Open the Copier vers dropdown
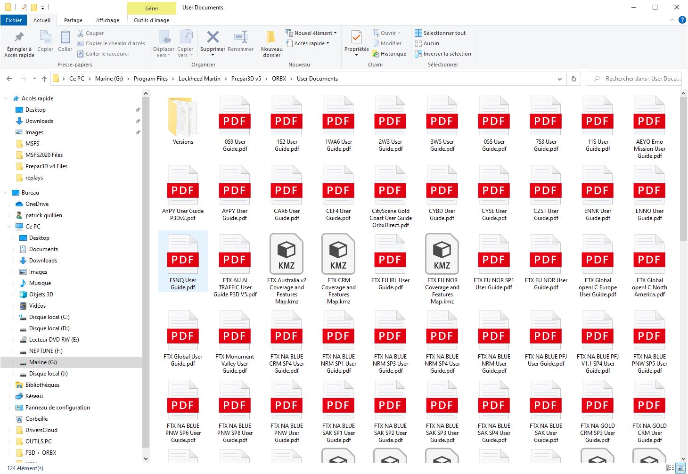 pos(185,44)
